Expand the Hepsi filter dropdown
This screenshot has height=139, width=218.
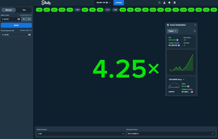(172, 31)
